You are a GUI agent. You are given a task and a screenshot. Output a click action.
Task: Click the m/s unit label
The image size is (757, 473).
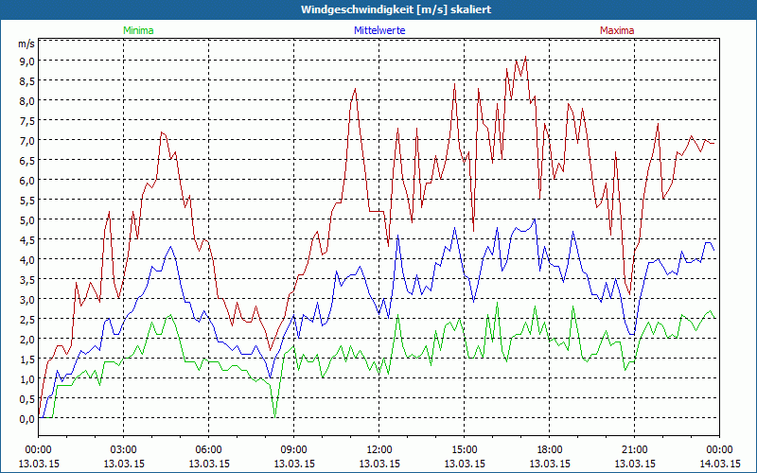(26, 44)
